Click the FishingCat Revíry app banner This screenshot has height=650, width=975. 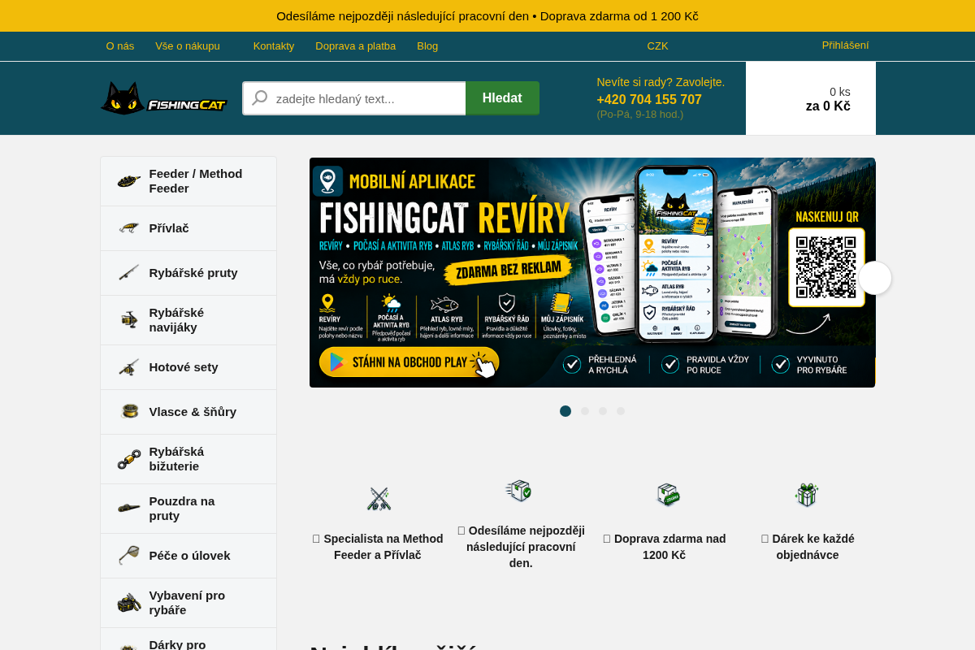592,272
